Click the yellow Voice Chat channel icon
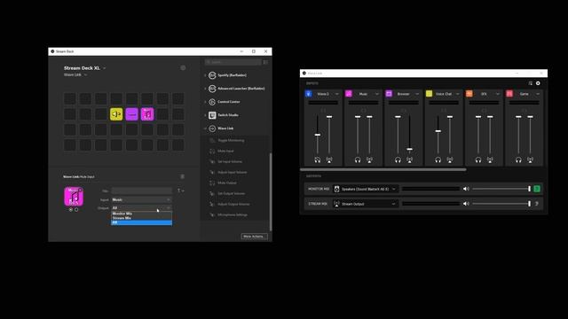 pyautogui.click(x=429, y=94)
